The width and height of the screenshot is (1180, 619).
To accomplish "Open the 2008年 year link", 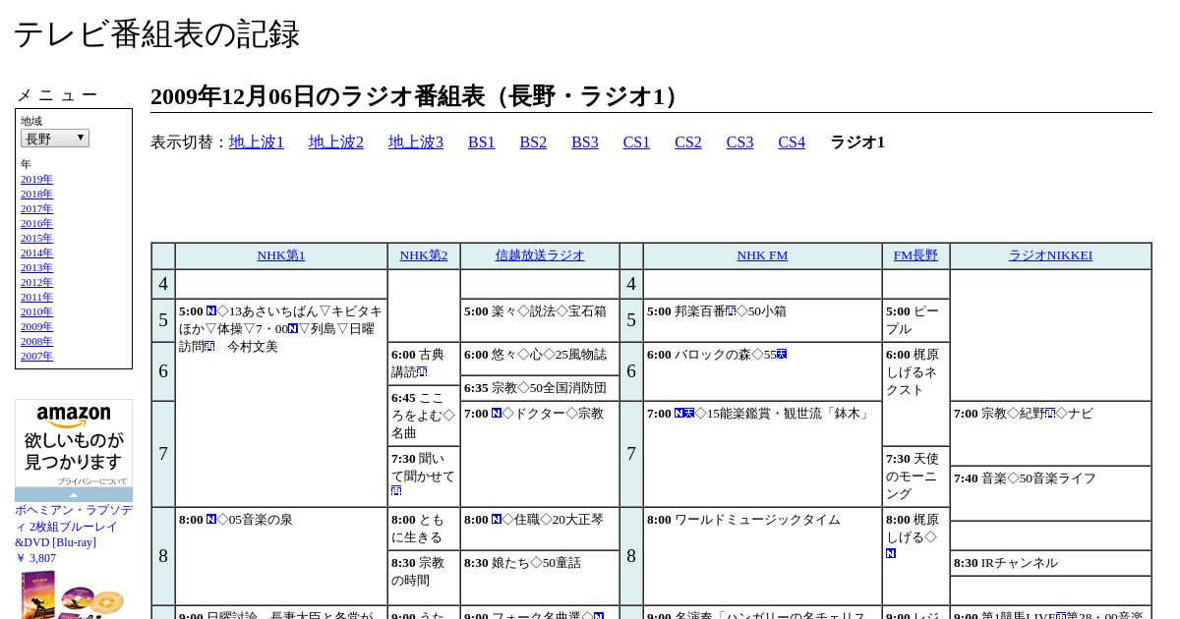I will [x=36, y=341].
